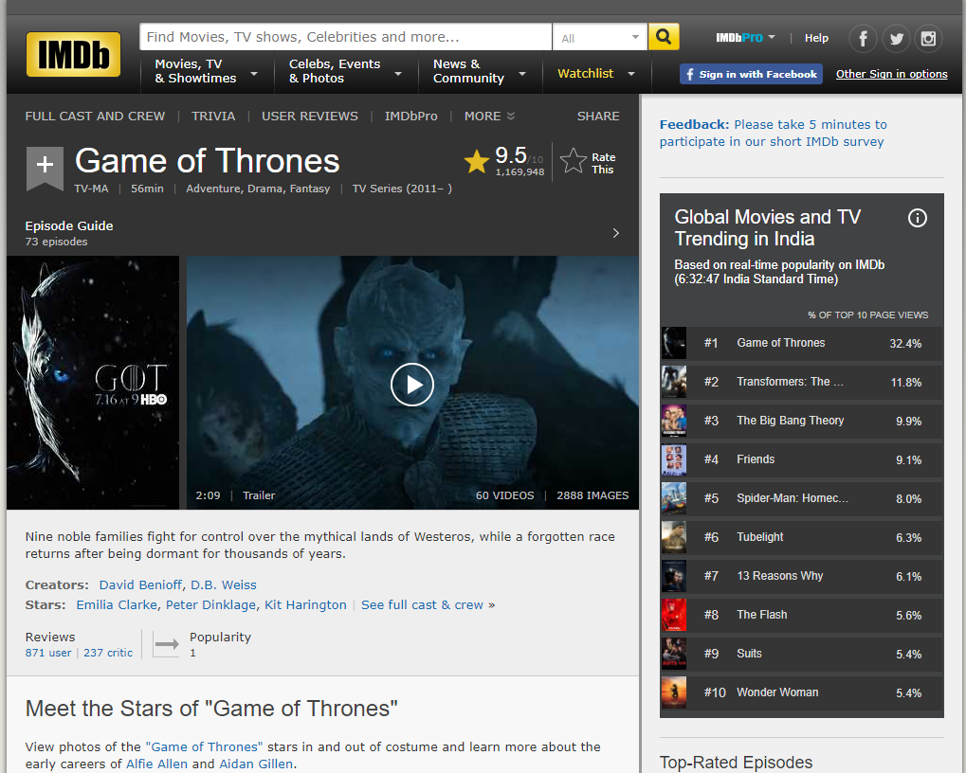Open Transformers trending thumbnail
Screen dimensions: 966x773
[673, 382]
